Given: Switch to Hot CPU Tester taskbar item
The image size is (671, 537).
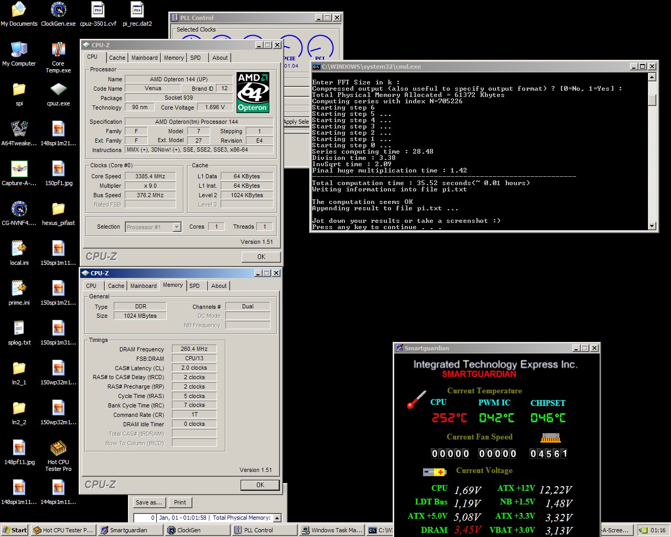Looking at the screenshot, I should [x=63, y=530].
